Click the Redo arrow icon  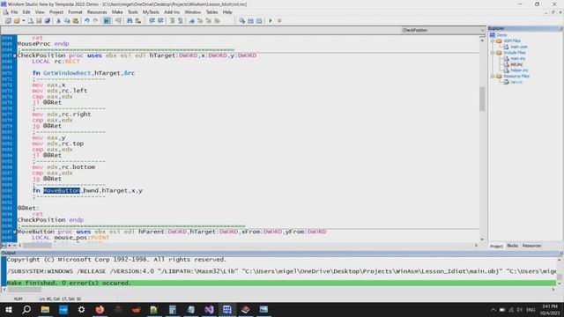95,21
